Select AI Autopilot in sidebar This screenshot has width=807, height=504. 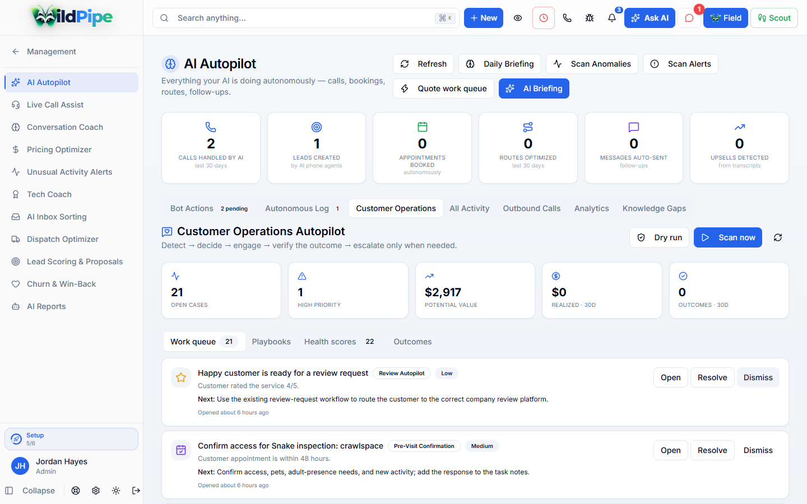pyautogui.click(x=71, y=82)
